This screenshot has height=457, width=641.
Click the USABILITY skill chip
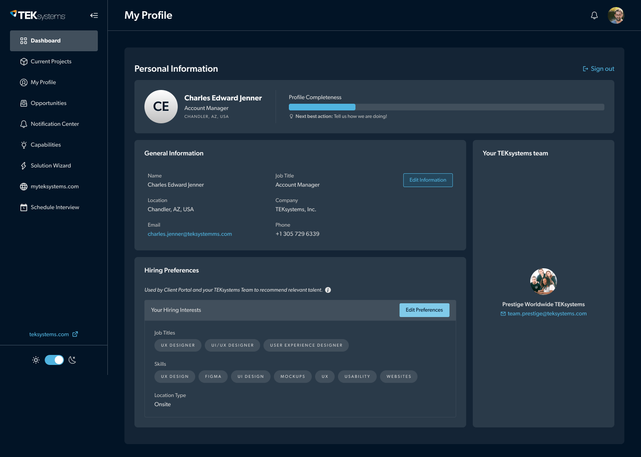click(357, 377)
